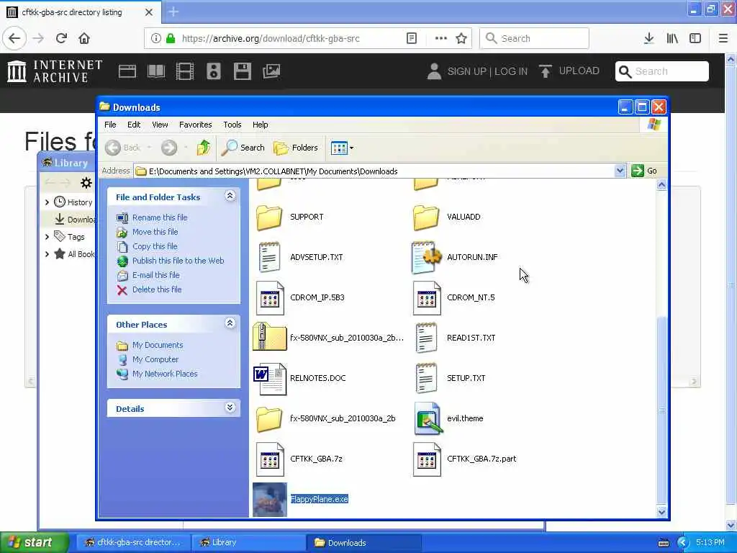Switch to Library taskbar button
This screenshot has height=553, width=737.
pos(248,542)
